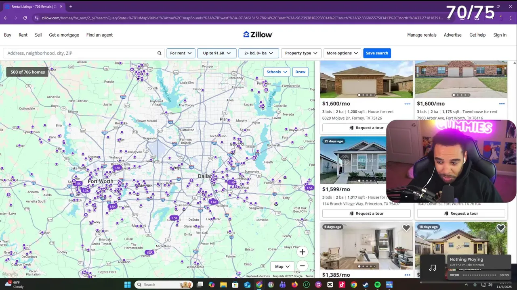Request a tour for 1040 Colvin St
The image size is (517, 290).
click(x=461, y=213)
